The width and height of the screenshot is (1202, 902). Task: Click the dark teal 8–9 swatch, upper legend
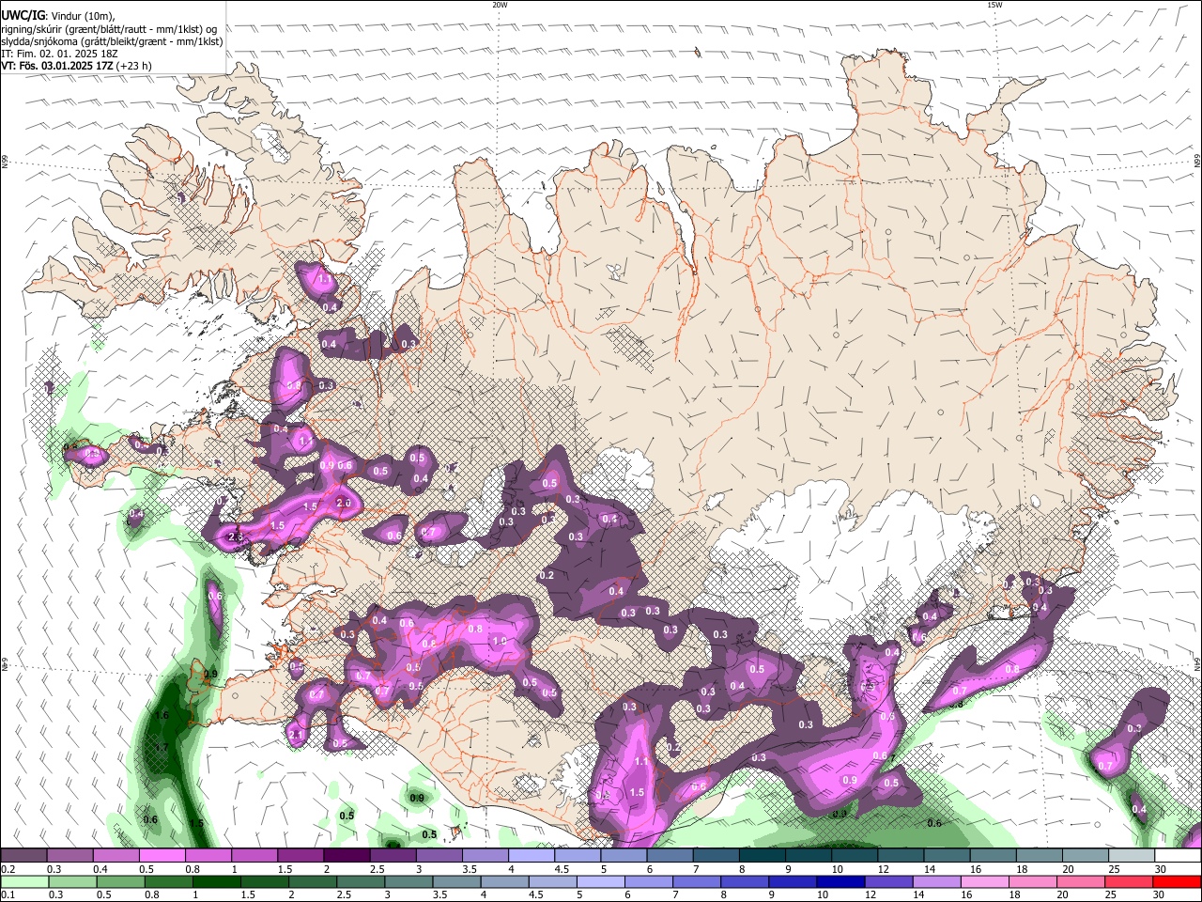click(x=763, y=856)
